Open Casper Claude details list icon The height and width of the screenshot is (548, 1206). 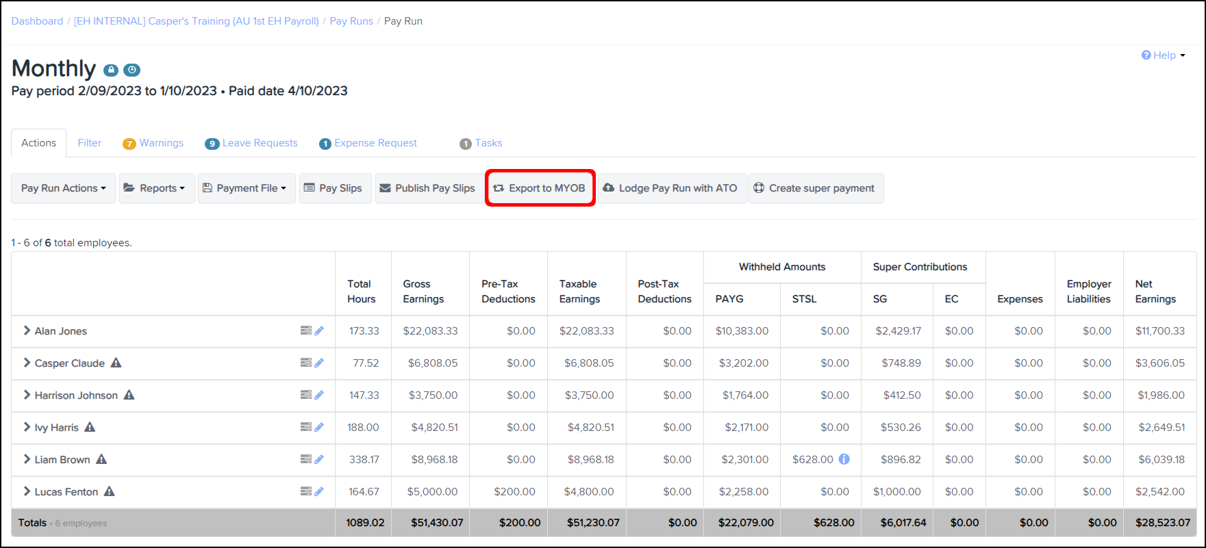[306, 363]
